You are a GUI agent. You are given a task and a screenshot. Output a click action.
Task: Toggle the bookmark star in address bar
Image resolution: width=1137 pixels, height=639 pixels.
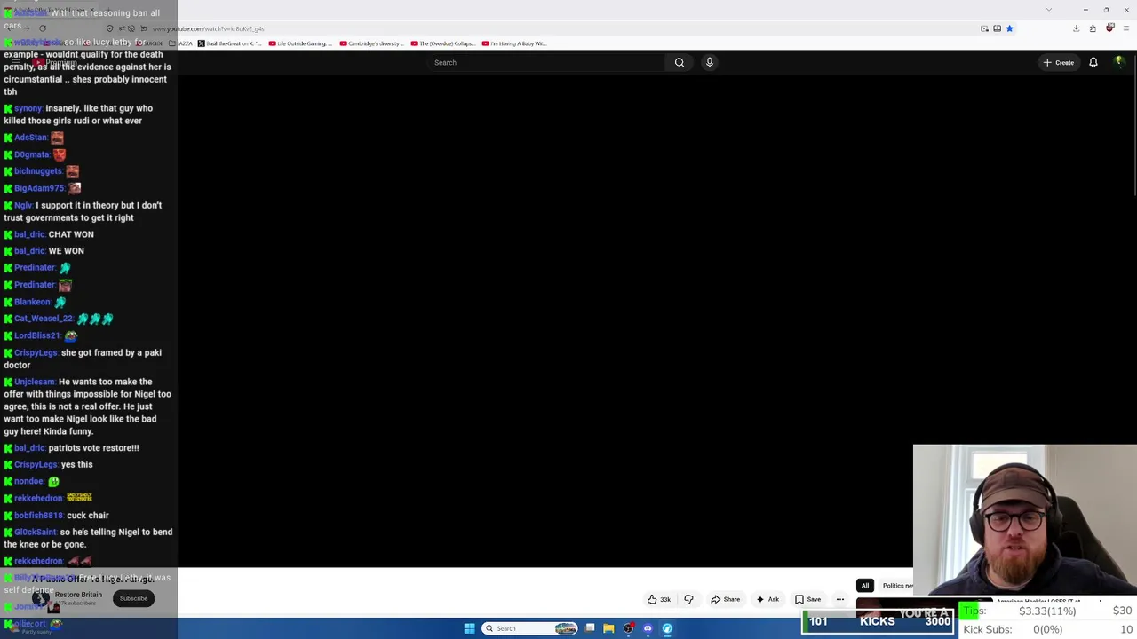click(1009, 28)
